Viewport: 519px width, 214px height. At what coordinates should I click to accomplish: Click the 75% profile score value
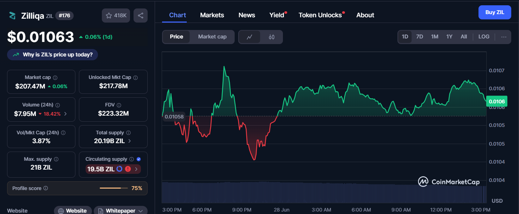click(137, 188)
